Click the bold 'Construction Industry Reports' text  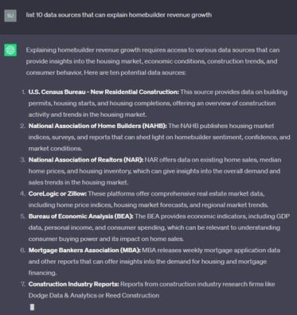tap(73, 284)
